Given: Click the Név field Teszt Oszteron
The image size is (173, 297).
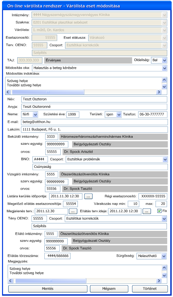Looking at the screenshot, I should coord(94,99).
